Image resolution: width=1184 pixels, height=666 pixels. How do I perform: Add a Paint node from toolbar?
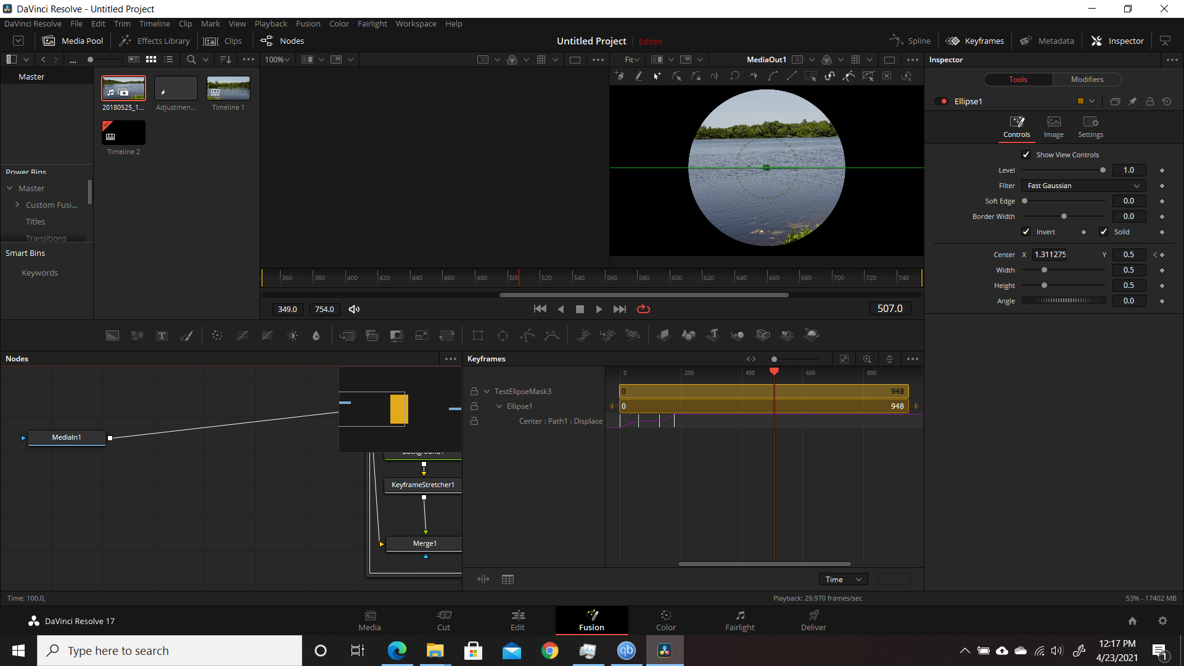186,335
